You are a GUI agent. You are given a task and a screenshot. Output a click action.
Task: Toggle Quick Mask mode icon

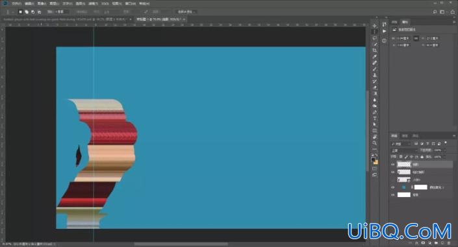click(375, 169)
